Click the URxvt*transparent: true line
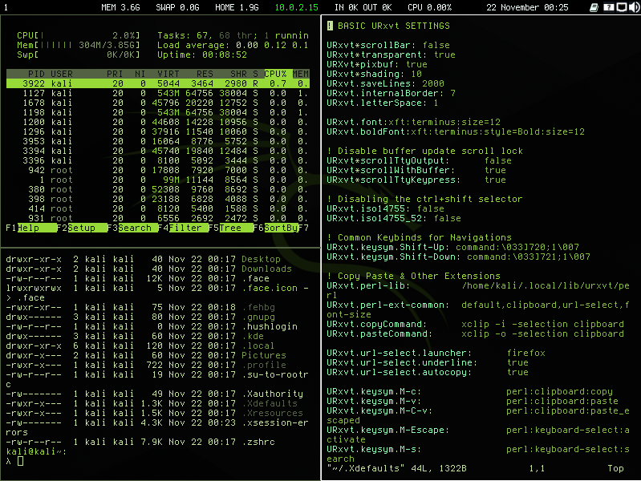Screen dimensions: 641x481 (x=391, y=55)
